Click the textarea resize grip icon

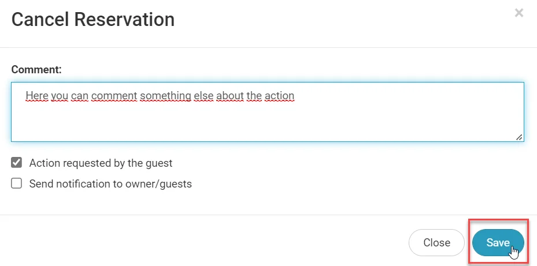519,137
